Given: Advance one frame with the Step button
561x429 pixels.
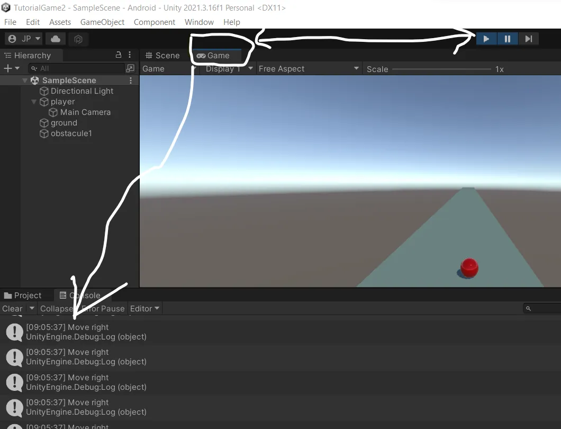Looking at the screenshot, I should coord(528,39).
